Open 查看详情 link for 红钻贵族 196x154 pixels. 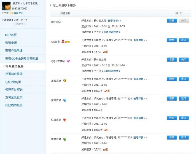point(140,118)
